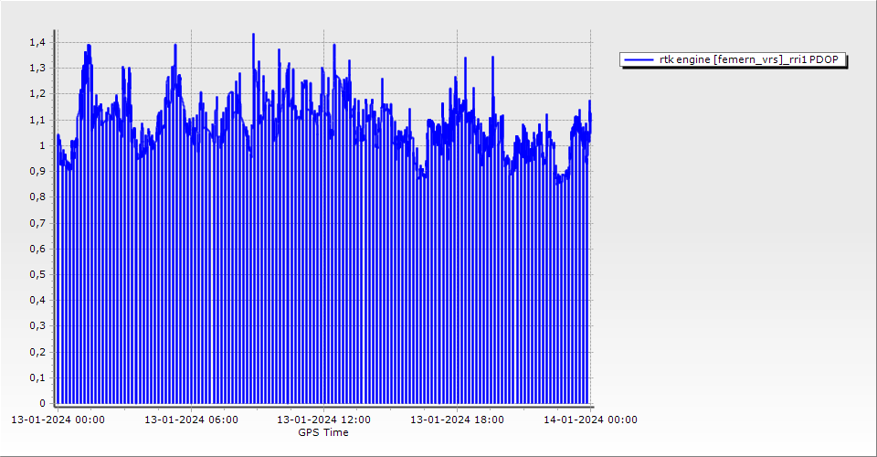Click the 1,4 value on the y-axis
The width and height of the screenshot is (877, 457).
[x=37, y=42]
